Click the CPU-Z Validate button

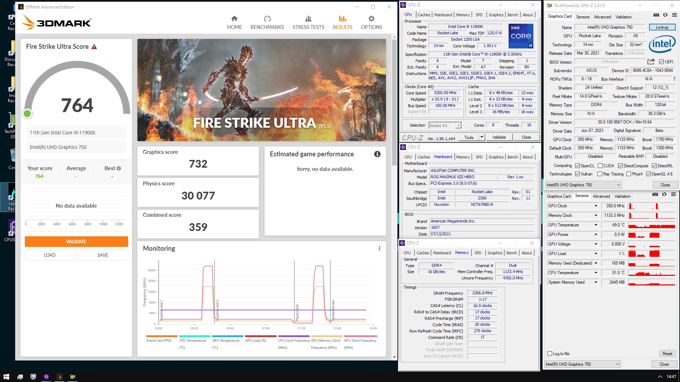point(499,137)
